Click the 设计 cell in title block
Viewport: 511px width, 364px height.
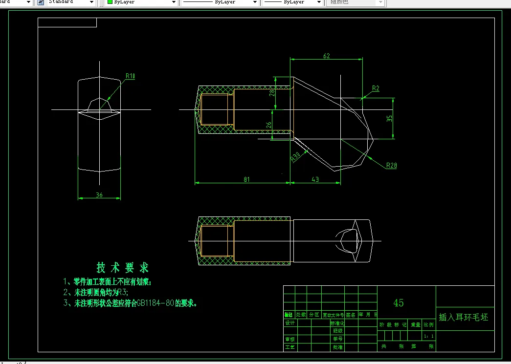290,322
